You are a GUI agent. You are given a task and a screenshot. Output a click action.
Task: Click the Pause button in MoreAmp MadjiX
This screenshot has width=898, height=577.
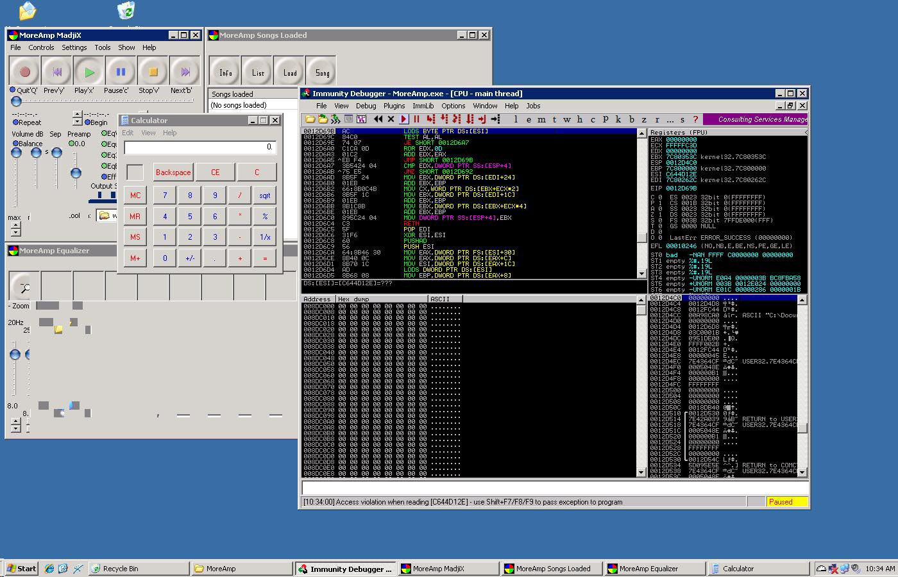pyautogui.click(x=121, y=72)
